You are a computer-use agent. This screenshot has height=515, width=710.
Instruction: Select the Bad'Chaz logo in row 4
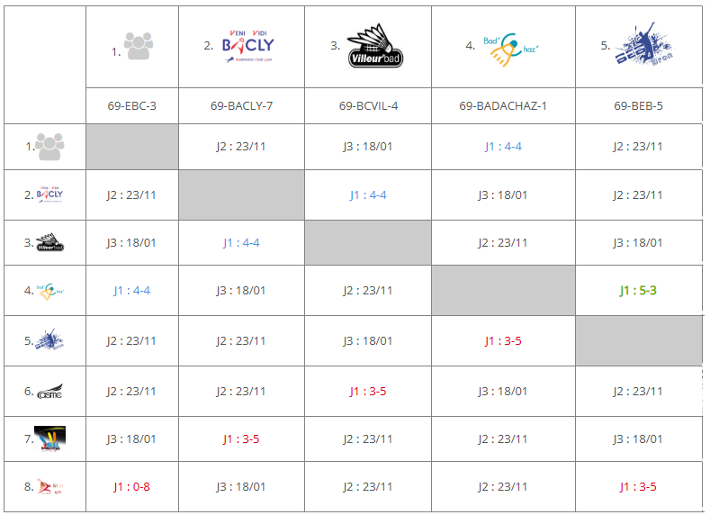pos(50,290)
